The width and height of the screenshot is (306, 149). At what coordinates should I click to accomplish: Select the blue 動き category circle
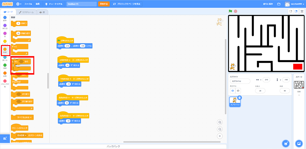[x=5, y=18]
